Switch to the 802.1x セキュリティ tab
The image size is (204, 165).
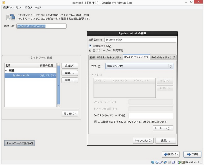[109, 57]
